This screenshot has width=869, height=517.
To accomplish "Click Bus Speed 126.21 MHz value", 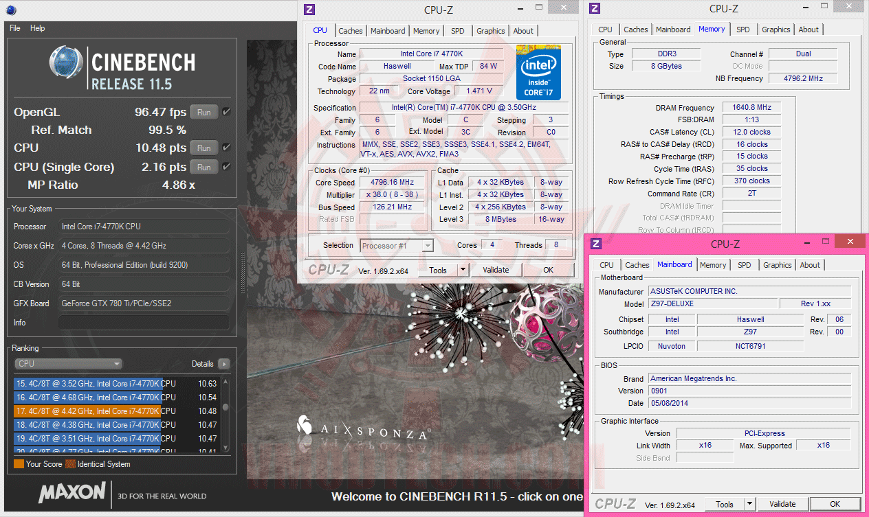I will (x=393, y=207).
